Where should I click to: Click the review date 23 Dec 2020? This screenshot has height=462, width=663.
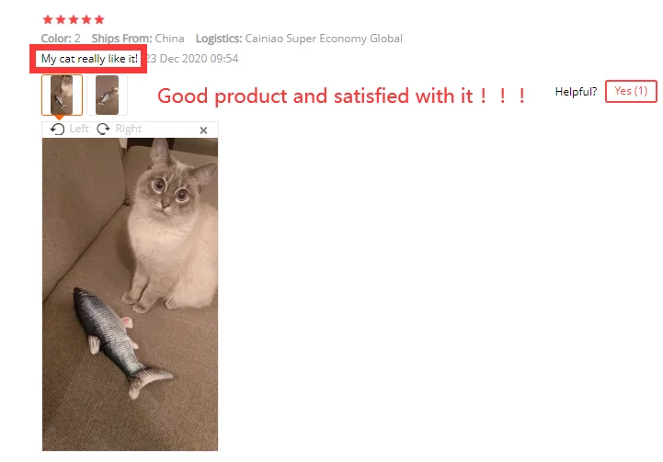192,58
